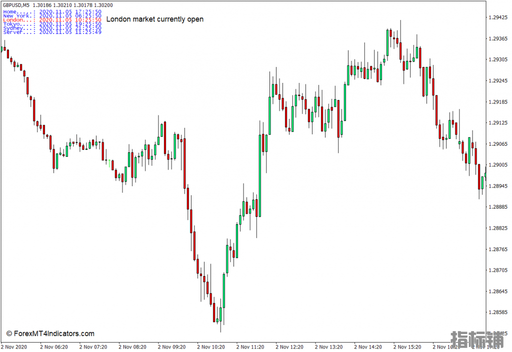
Task: Click the 1.29005 price axis label
Action: (x=498, y=165)
